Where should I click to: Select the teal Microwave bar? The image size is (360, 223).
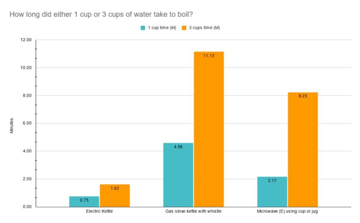click(x=272, y=193)
